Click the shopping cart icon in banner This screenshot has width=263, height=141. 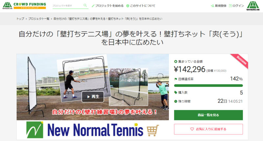coord(153,130)
